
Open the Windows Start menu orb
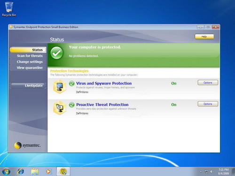click(6, 171)
